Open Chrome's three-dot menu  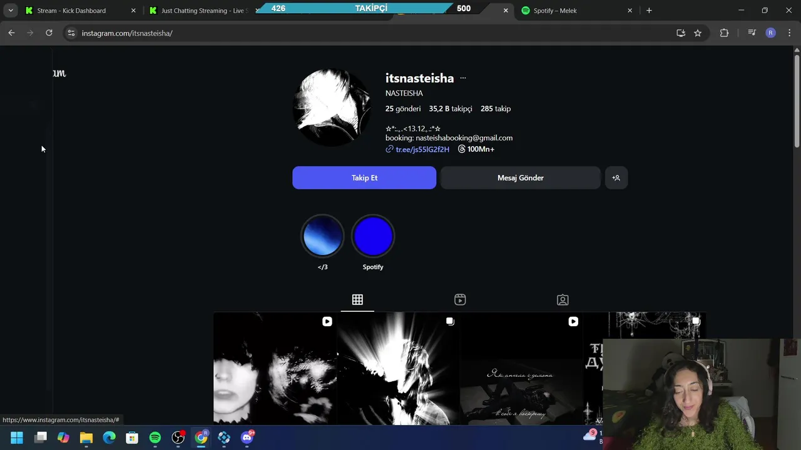coord(790,33)
